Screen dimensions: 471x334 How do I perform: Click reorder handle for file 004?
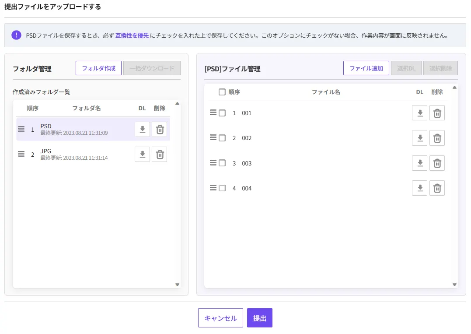[213, 188]
